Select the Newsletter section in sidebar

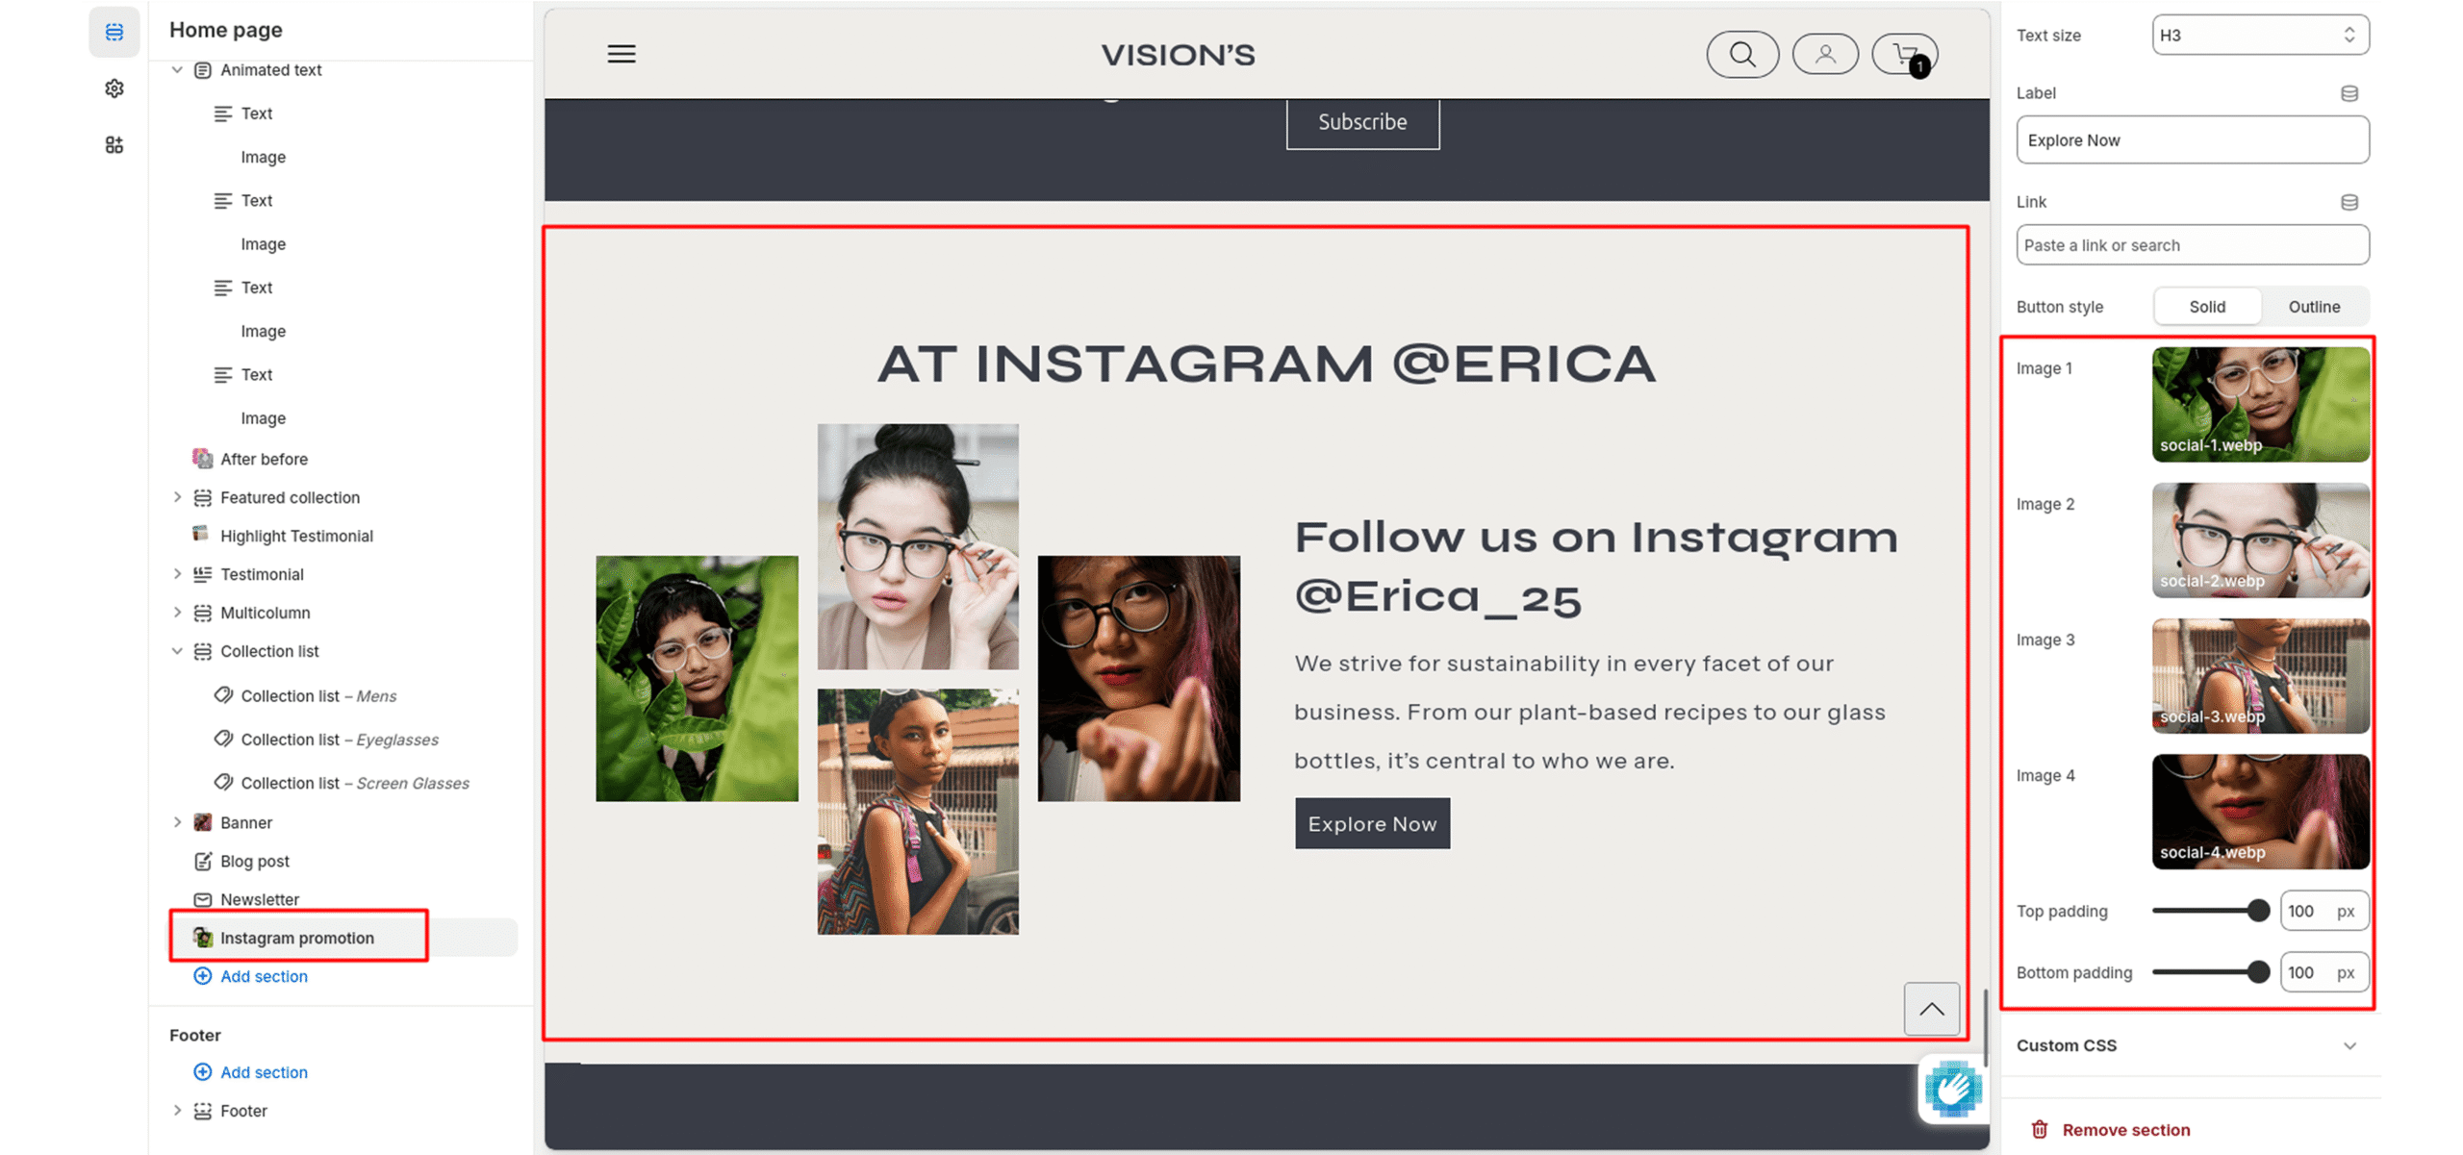click(259, 899)
